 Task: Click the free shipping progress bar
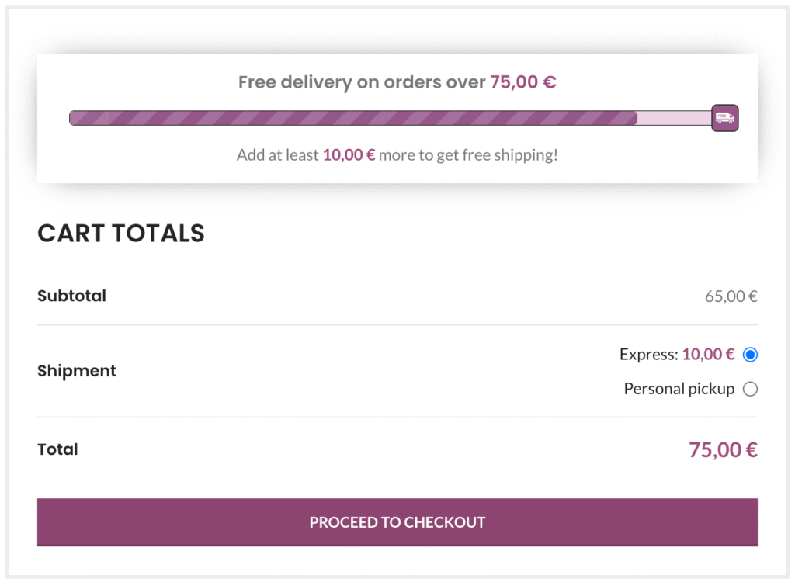coord(388,118)
